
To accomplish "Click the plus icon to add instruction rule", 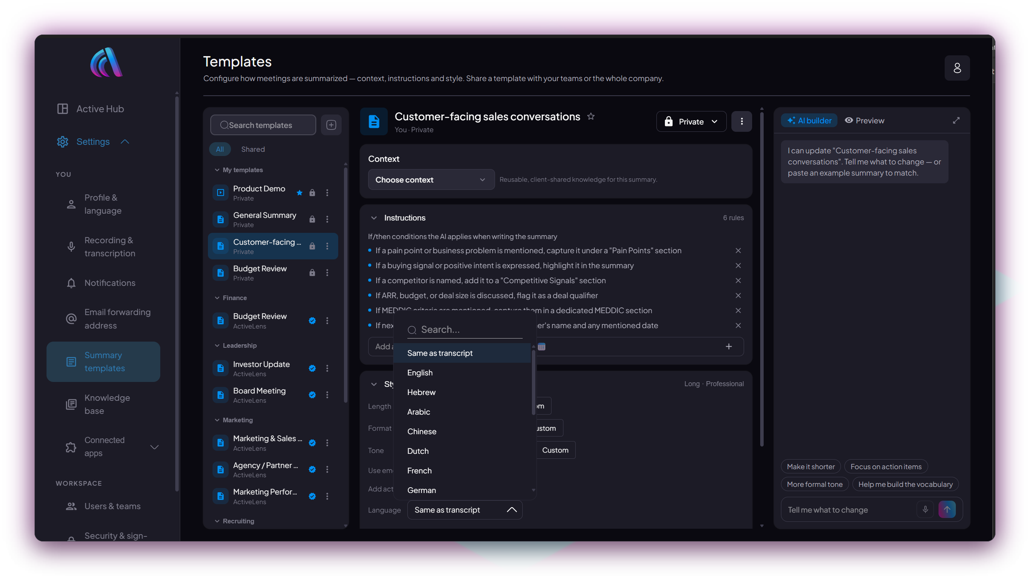I will (729, 347).
